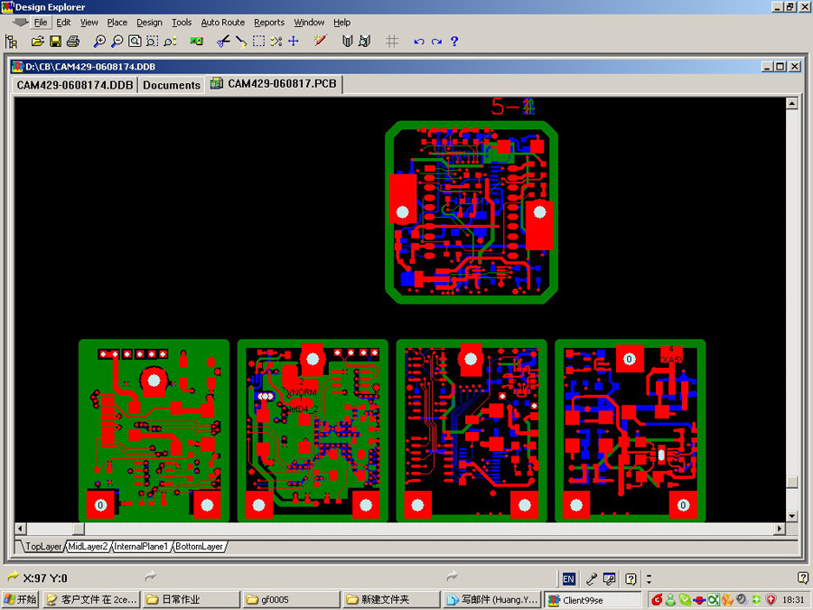This screenshot has height=610, width=813.
Task: Open the Design menu
Action: click(x=149, y=23)
